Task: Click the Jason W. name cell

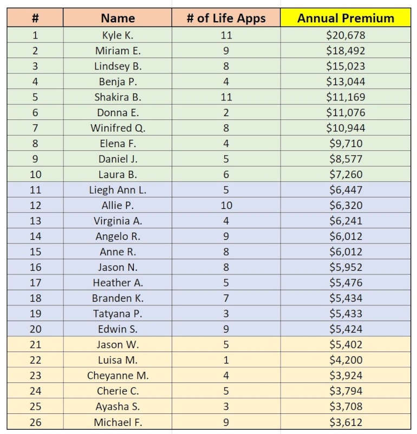Action: click(x=118, y=344)
